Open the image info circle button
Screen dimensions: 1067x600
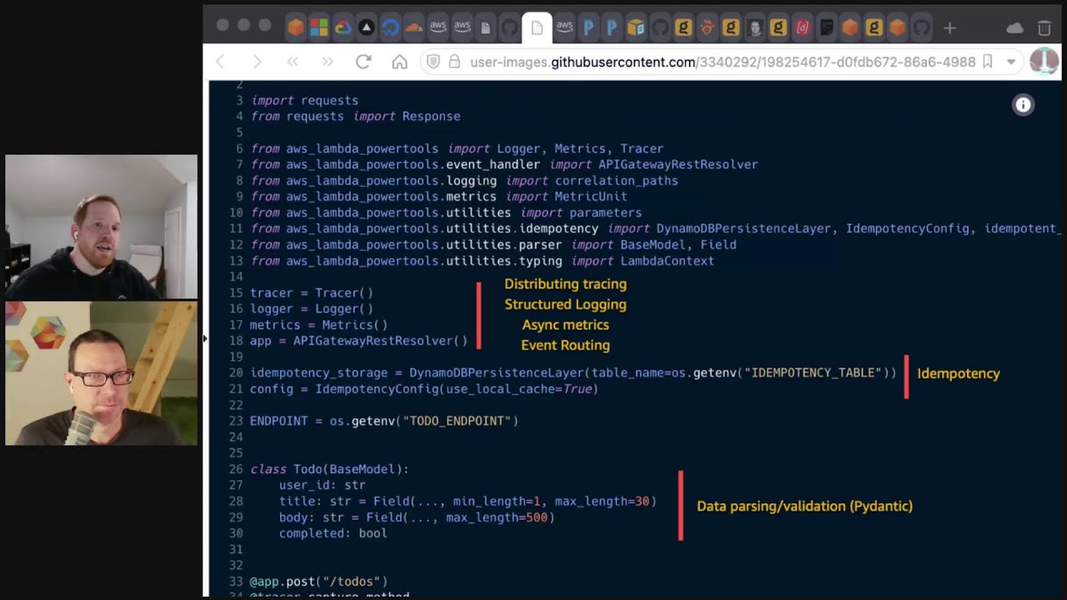[1023, 104]
